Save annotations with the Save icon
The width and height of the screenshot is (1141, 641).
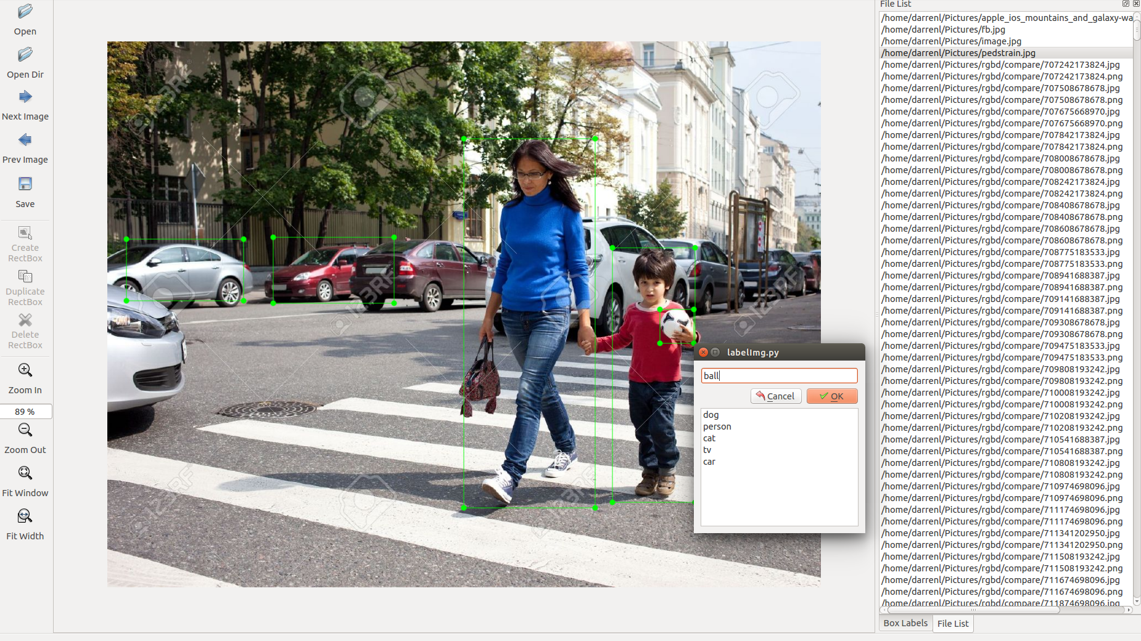point(25,184)
